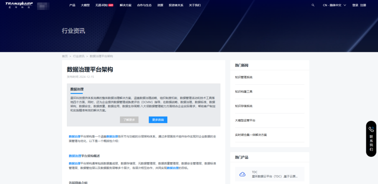378x184 pixels.
Task: Open the search magnifier icon
Action: tap(313, 5)
